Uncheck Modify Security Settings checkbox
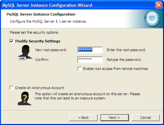This screenshot has width=164, height=125. [x=11, y=41]
